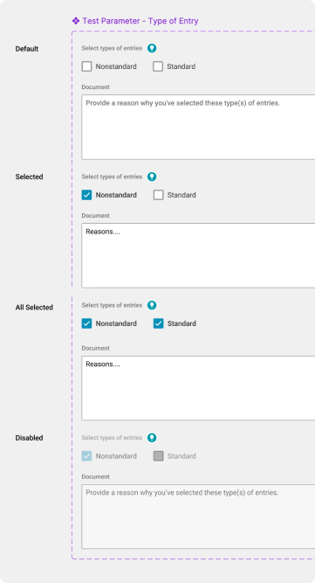
Task: Focus the Document text area in the Selected row
Action: [198, 255]
